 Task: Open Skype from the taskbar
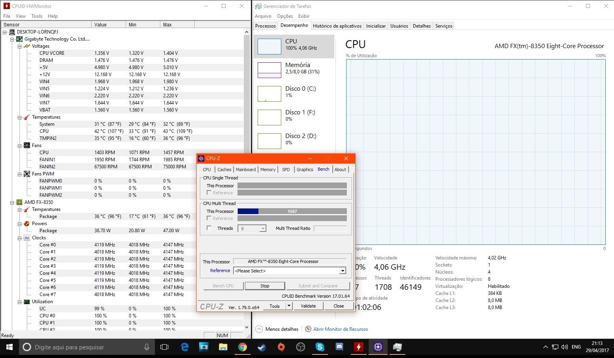[x=320, y=347]
